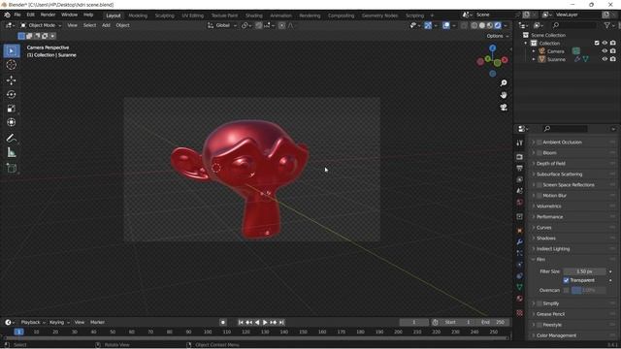Open the File menu

[17, 15]
